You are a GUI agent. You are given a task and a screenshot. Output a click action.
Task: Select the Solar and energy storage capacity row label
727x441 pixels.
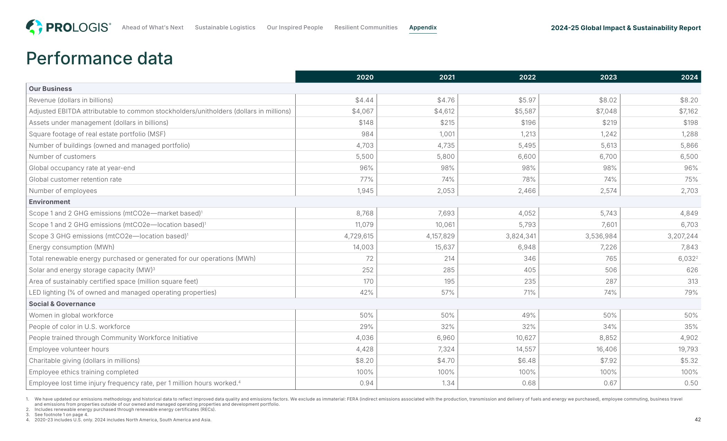pos(92,270)
